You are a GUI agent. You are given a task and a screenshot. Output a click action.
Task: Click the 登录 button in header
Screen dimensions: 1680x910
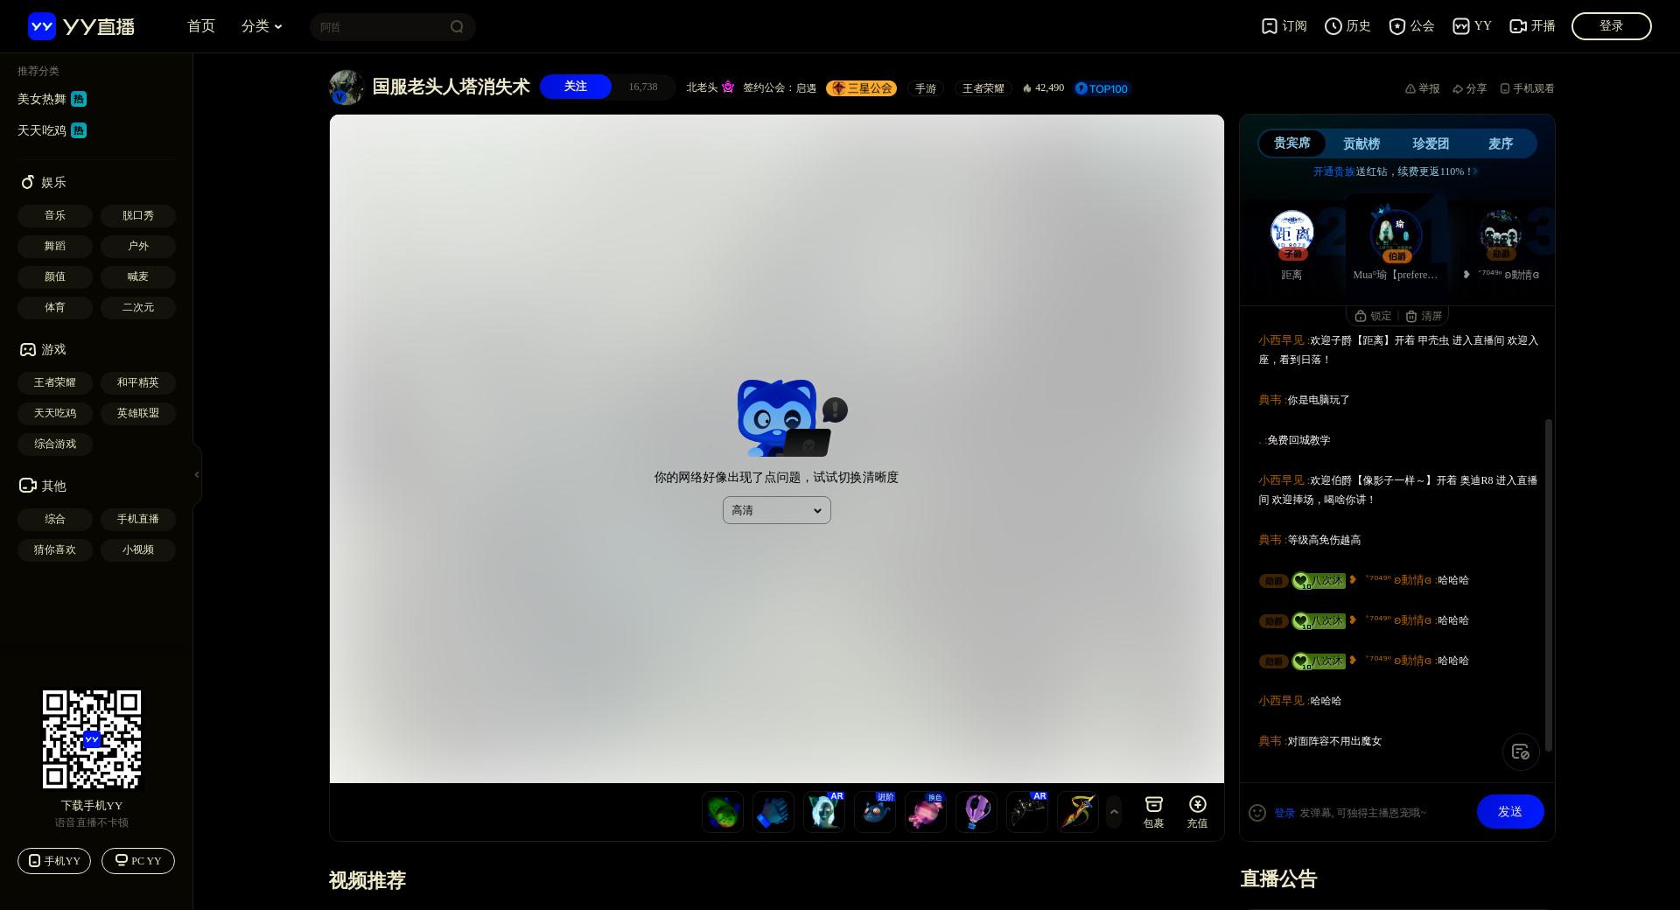(1612, 26)
